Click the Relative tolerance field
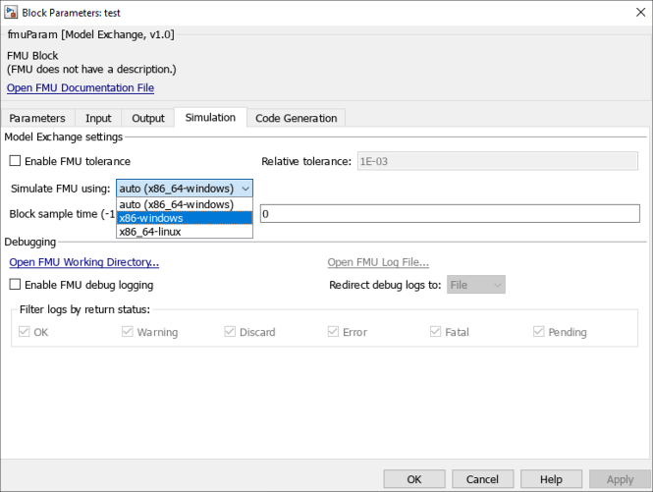The image size is (653, 492). (x=497, y=161)
